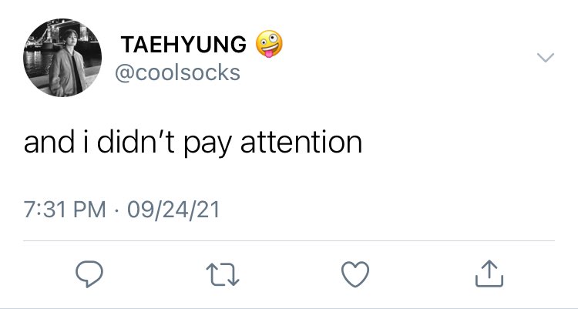Expand the tweet options chevron menu

[x=546, y=58]
